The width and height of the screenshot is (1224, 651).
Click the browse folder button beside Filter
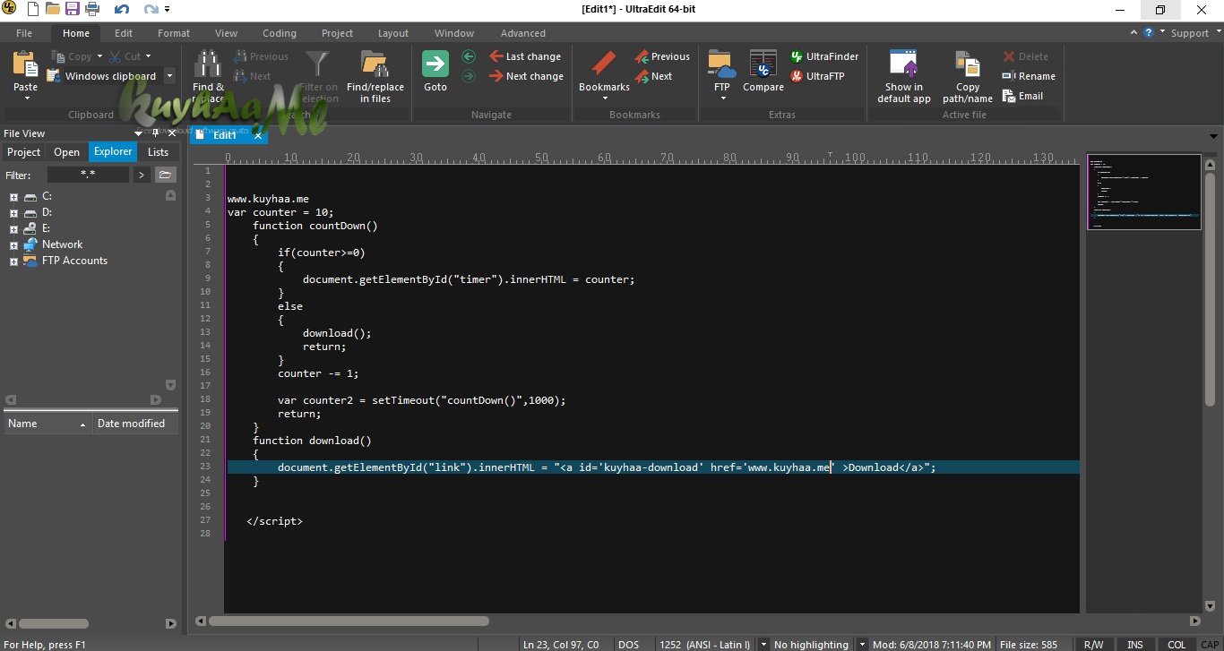coord(165,175)
